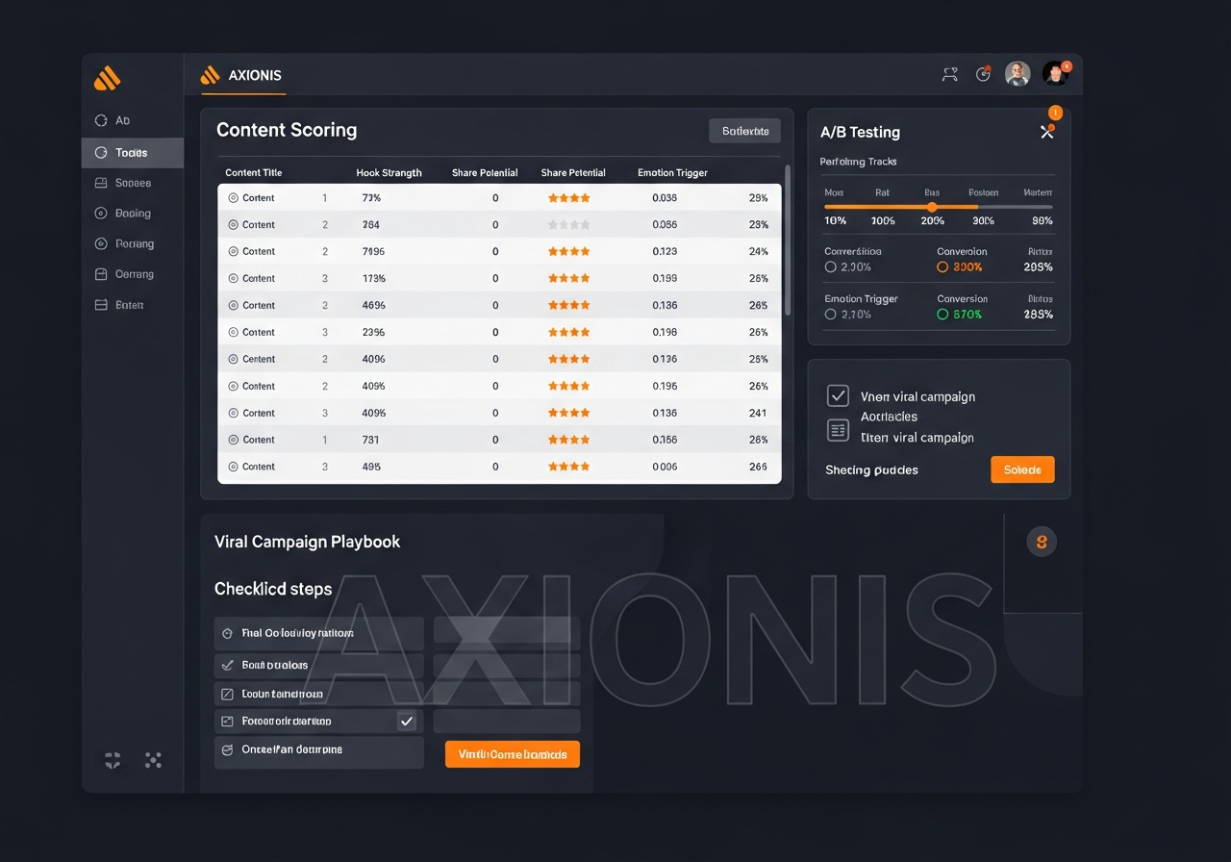Open the timer notification icon in top bar

(983, 74)
